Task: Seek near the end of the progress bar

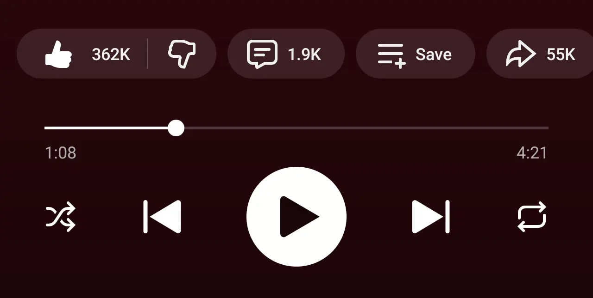Action: pyautogui.click(x=542, y=128)
